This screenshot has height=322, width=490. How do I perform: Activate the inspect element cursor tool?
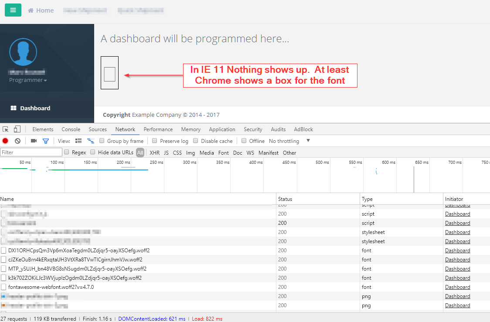coord(6,129)
